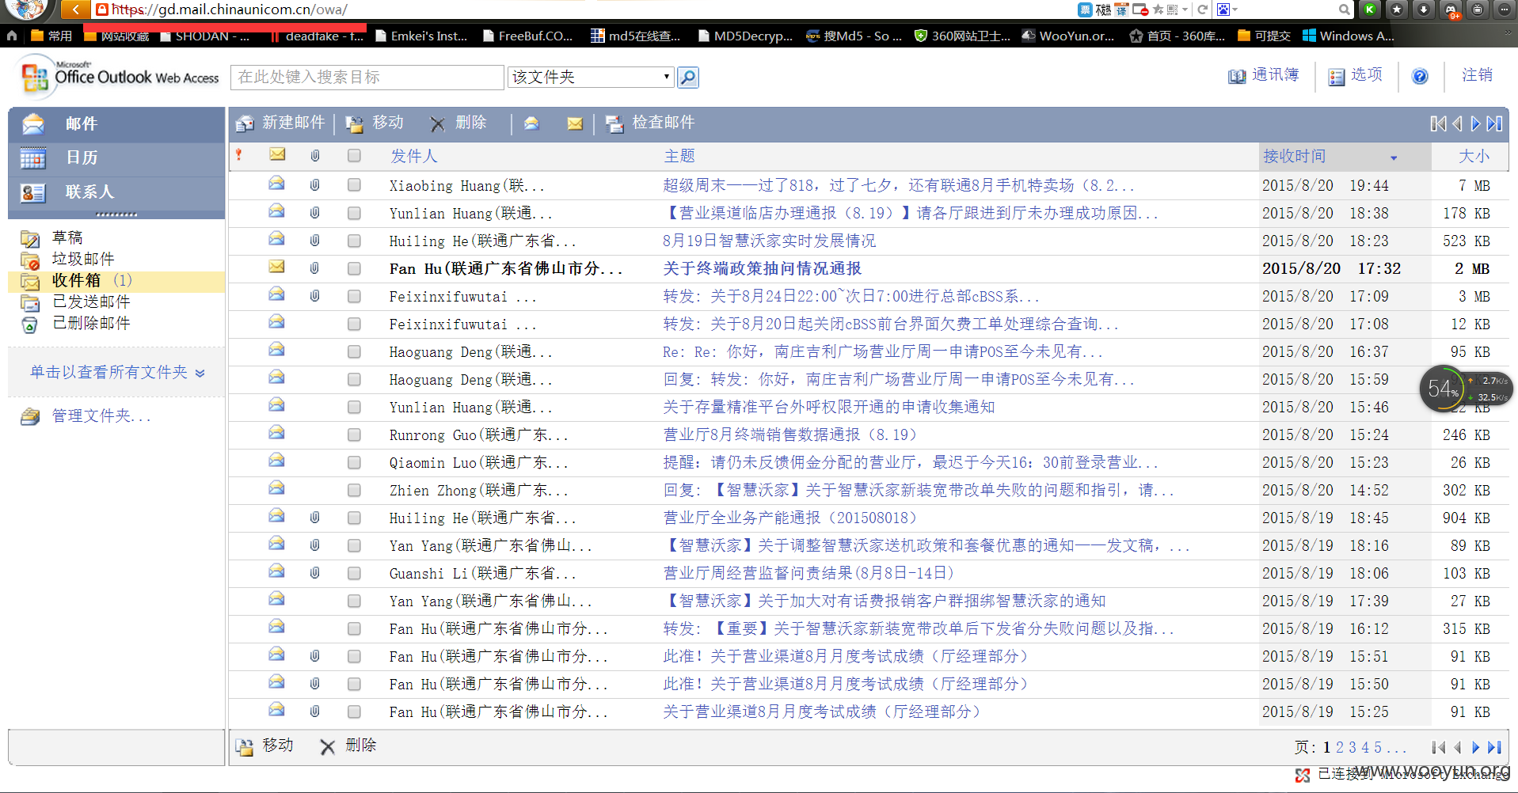Click 管理文件夹 link
The image size is (1518, 793).
pos(101,416)
